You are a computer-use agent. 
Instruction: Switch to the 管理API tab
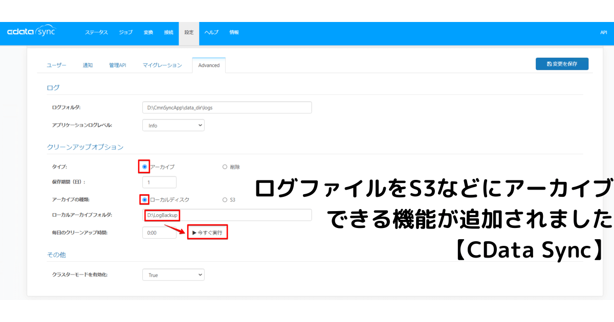click(117, 65)
